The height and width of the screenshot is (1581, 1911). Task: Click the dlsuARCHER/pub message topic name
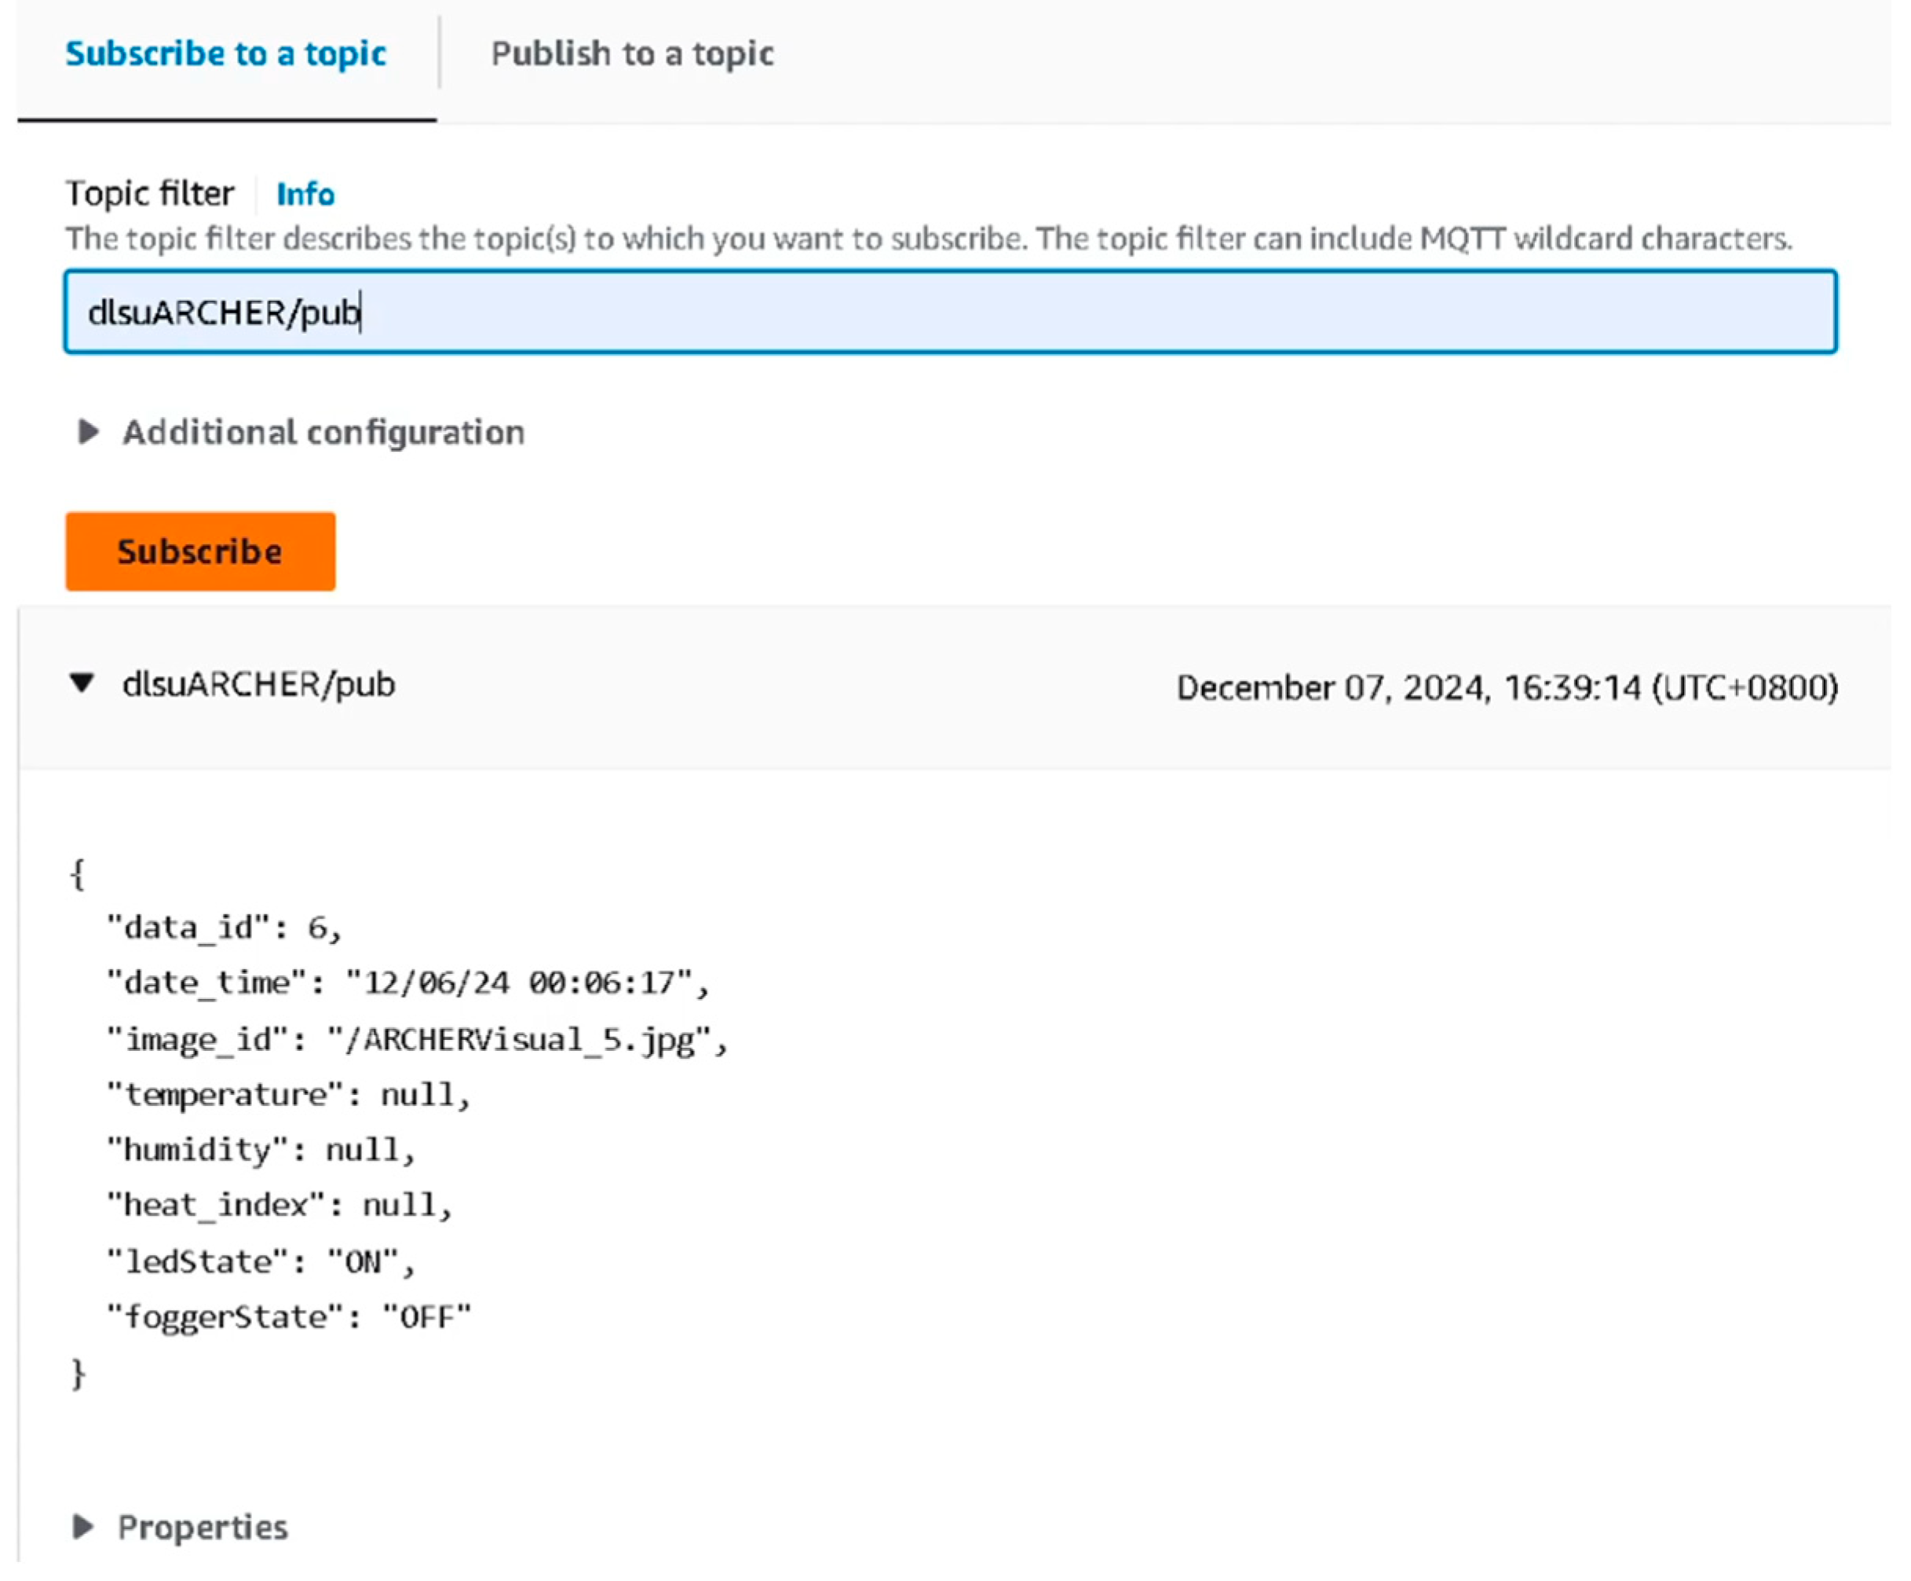[258, 684]
